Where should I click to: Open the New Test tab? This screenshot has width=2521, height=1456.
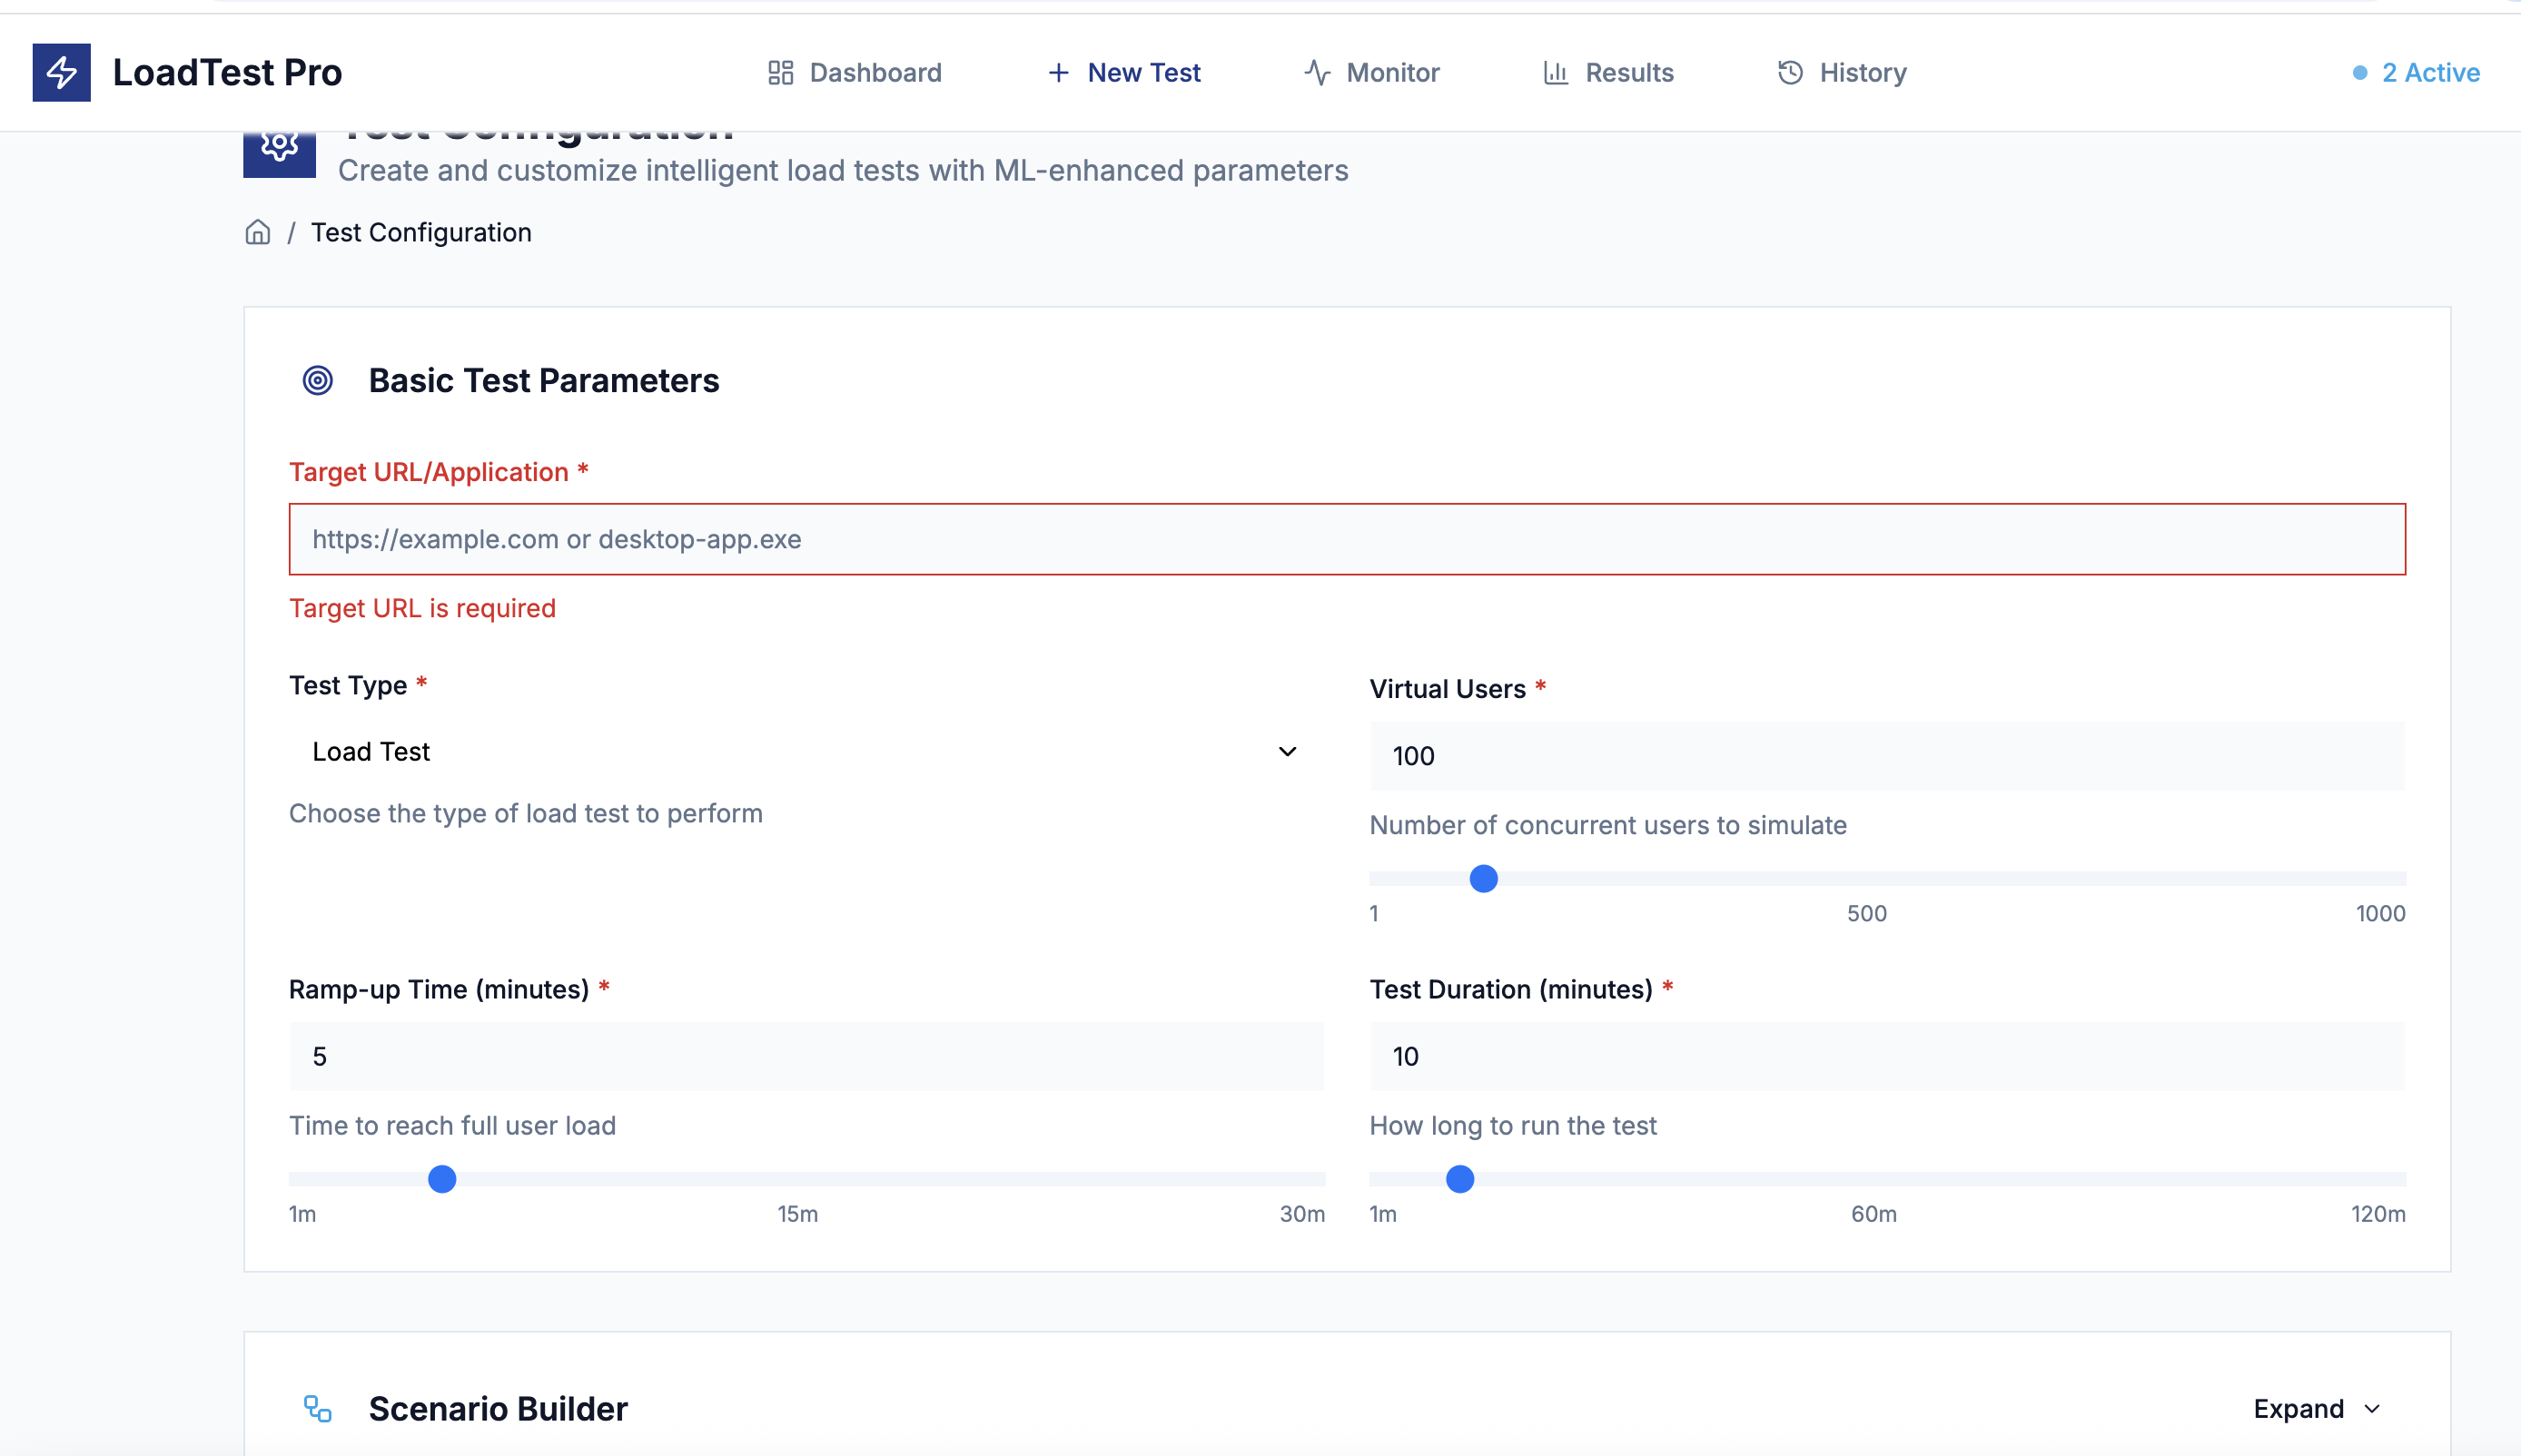click(1124, 72)
